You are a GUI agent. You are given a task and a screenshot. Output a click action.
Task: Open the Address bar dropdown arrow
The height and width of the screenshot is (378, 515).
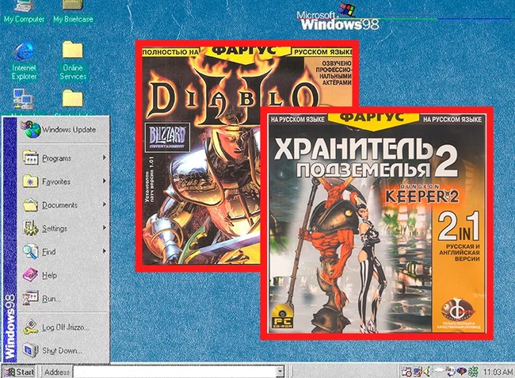280,372
